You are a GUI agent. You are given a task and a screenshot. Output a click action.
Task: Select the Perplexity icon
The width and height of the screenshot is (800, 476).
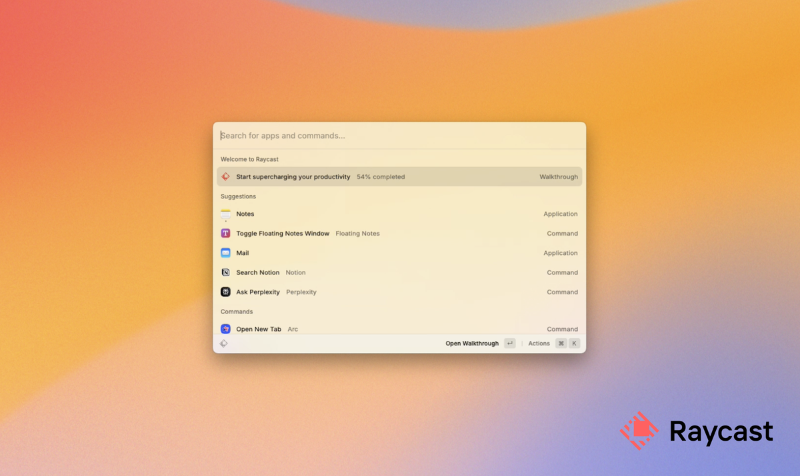tap(226, 292)
